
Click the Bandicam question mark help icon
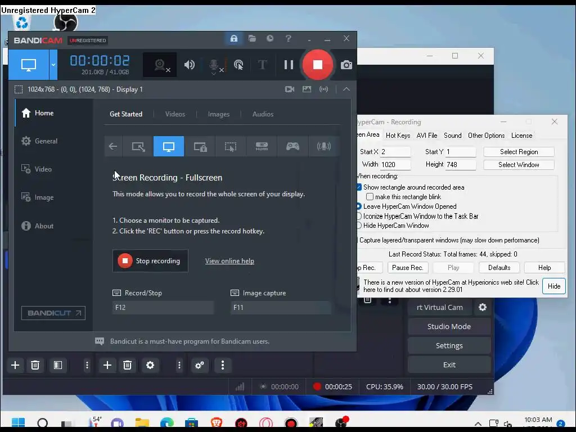click(289, 38)
